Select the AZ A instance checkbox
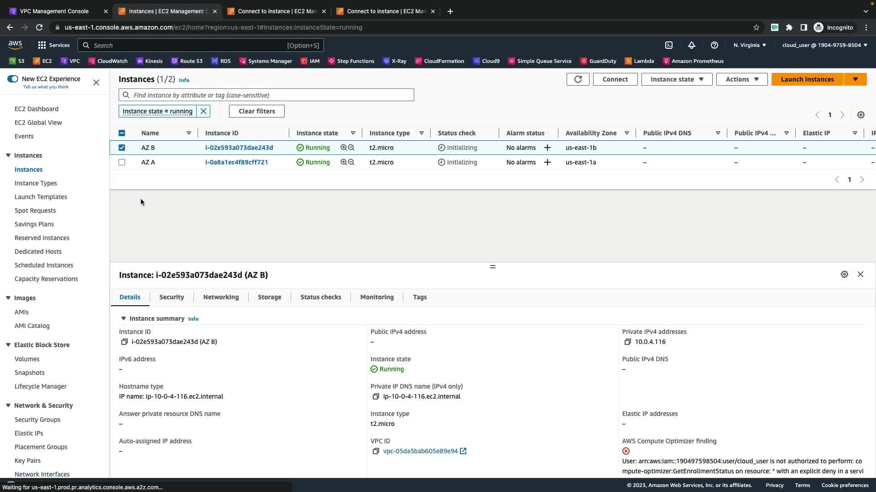Viewport: 876px width, 492px height. click(x=122, y=162)
